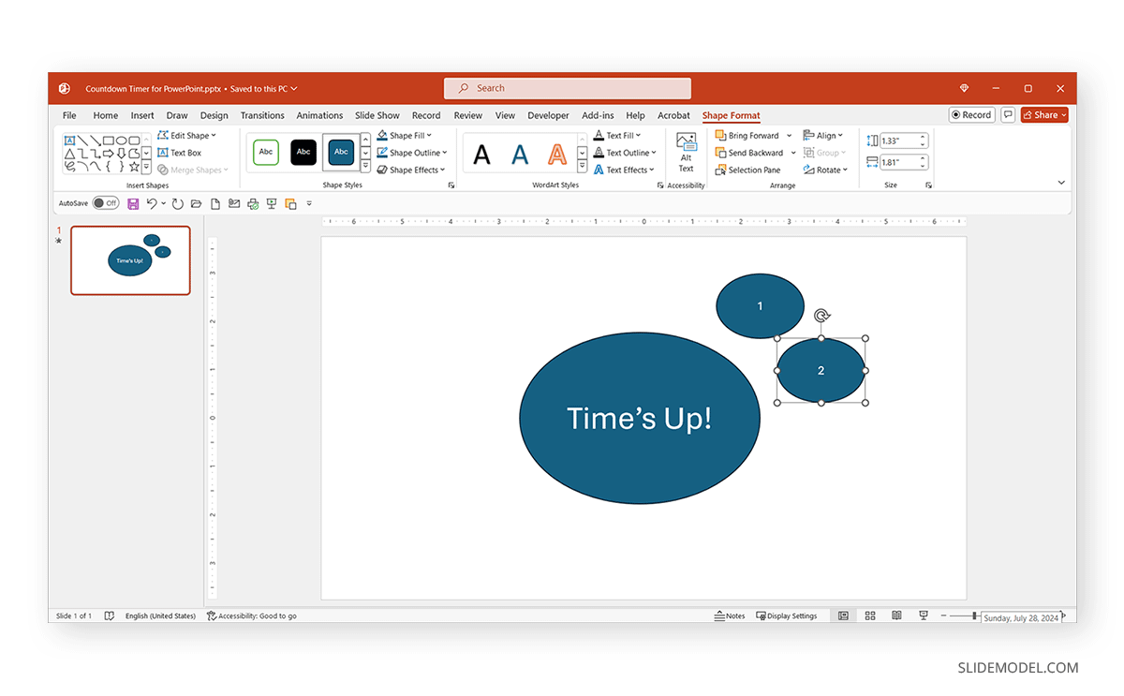Open the Developer ribbon tab
The width and height of the screenshot is (1124, 696).
click(x=548, y=115)
